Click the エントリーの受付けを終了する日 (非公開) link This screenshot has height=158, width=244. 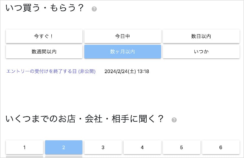coord(51,71)
